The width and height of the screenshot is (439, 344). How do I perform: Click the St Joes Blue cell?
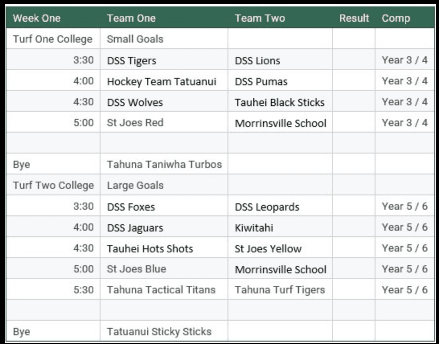pyautogui.click(x=164, y=268)
